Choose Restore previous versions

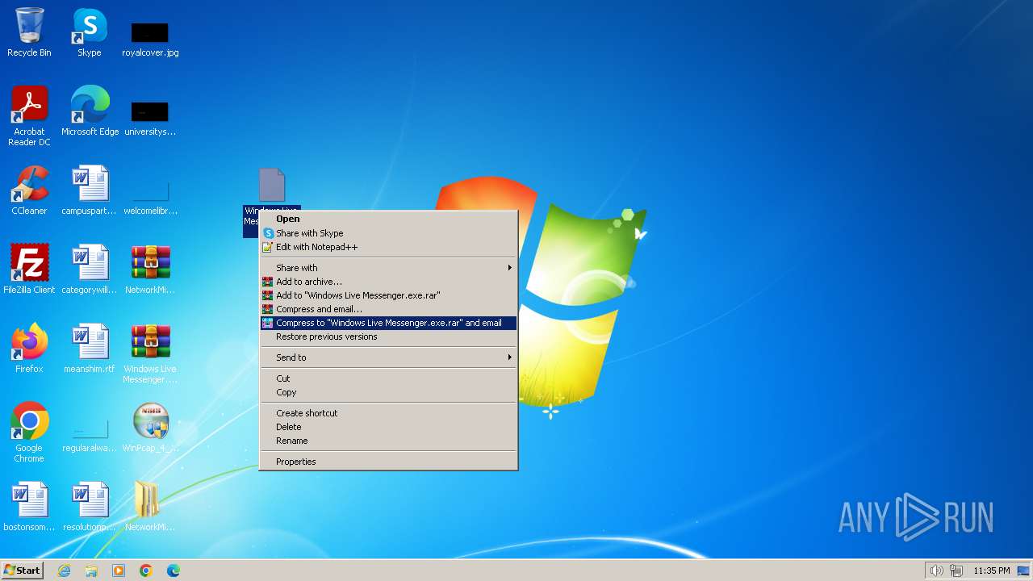coord(388,336)
